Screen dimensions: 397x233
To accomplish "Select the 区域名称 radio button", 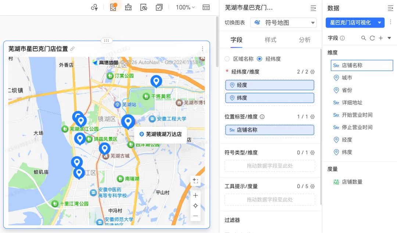I will 227,59.
